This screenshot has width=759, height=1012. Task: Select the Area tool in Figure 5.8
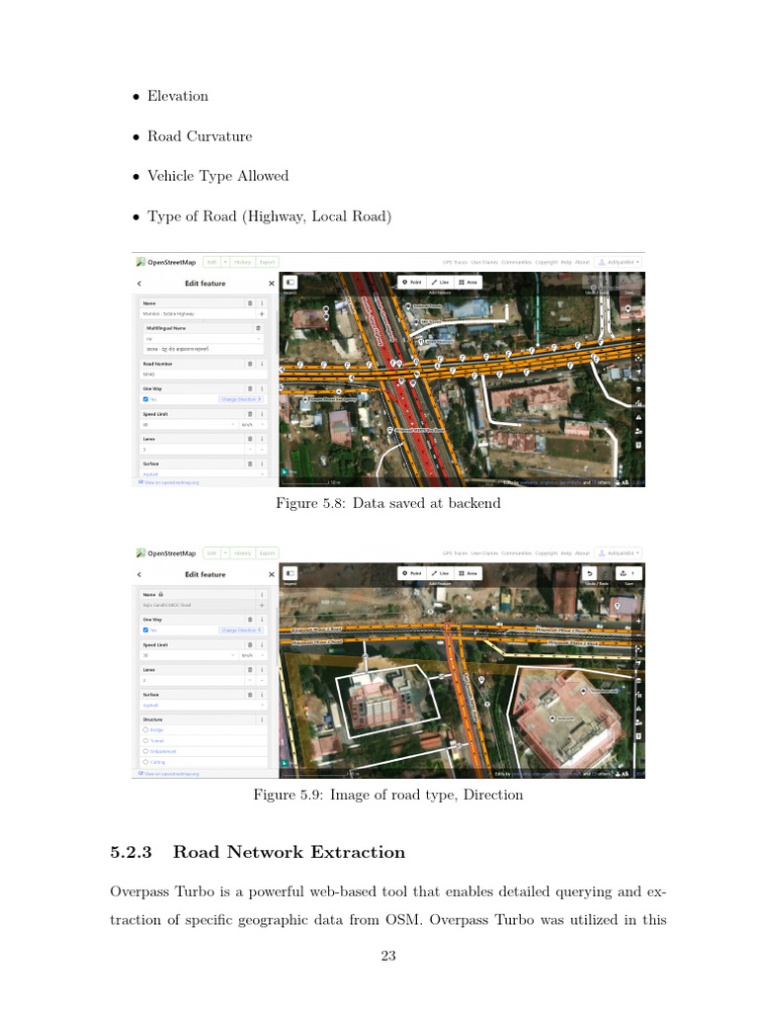(x=467, y=282)
